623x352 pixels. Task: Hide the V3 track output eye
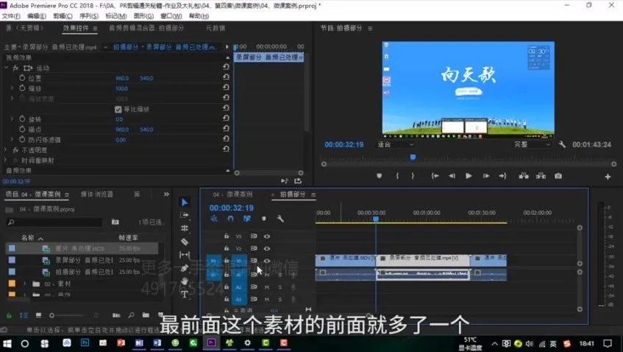coord(266,236)
